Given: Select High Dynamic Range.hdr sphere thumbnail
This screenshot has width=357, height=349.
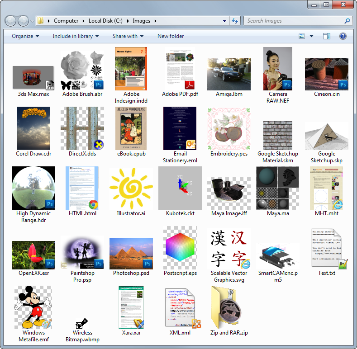Looking at the screenshot, I should pyautogui.click(x=33, y=188).
